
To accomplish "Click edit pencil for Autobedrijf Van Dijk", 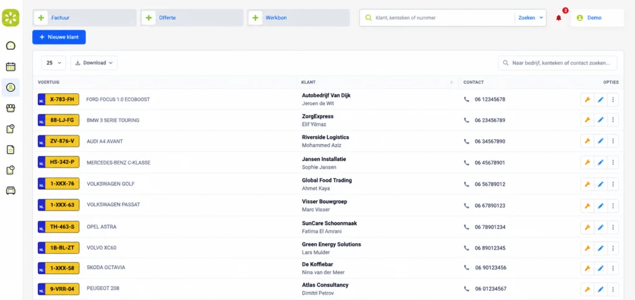I will pos(600,100).
